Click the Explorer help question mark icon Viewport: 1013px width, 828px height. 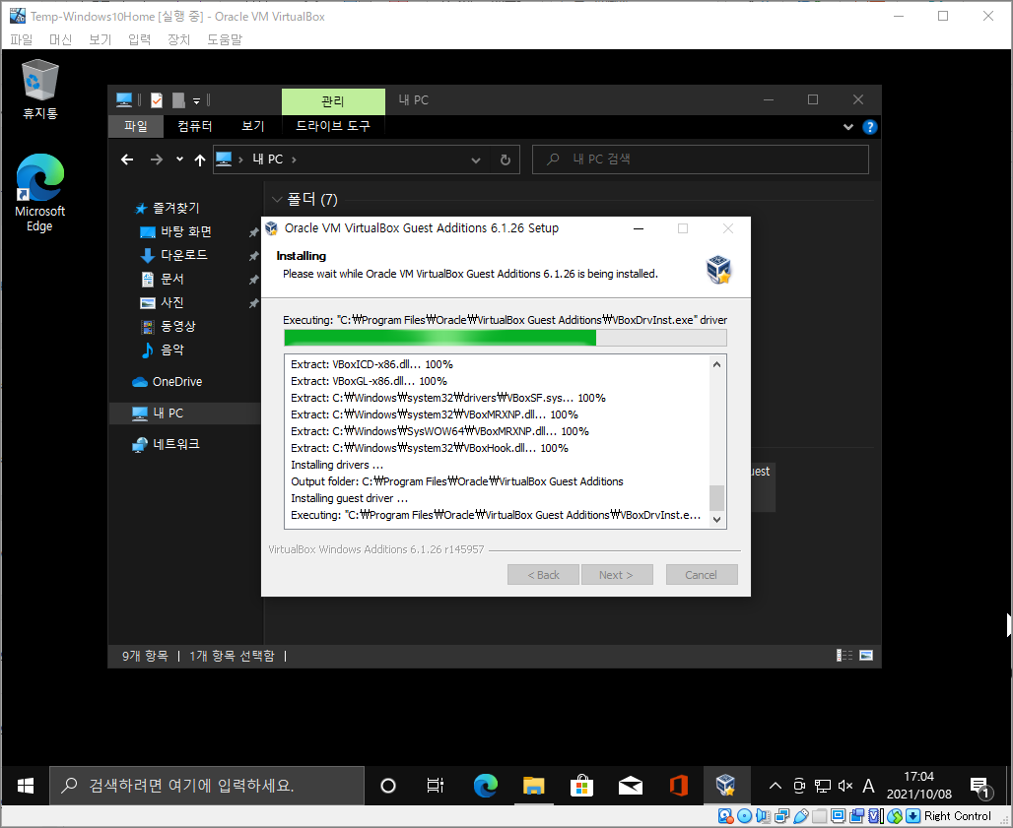pyautogui.click(x=869, y=127)
